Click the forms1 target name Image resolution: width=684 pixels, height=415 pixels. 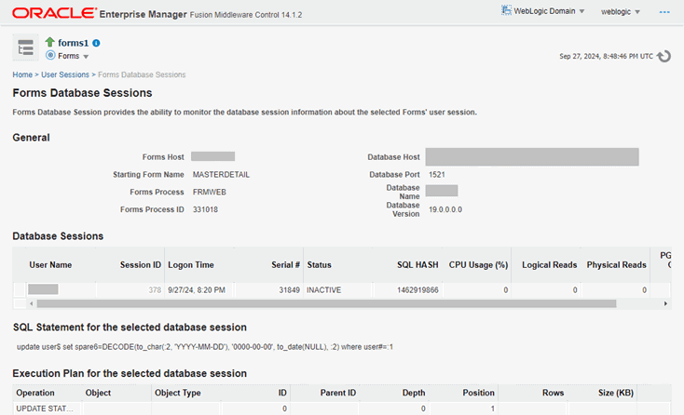coord(74,43)
